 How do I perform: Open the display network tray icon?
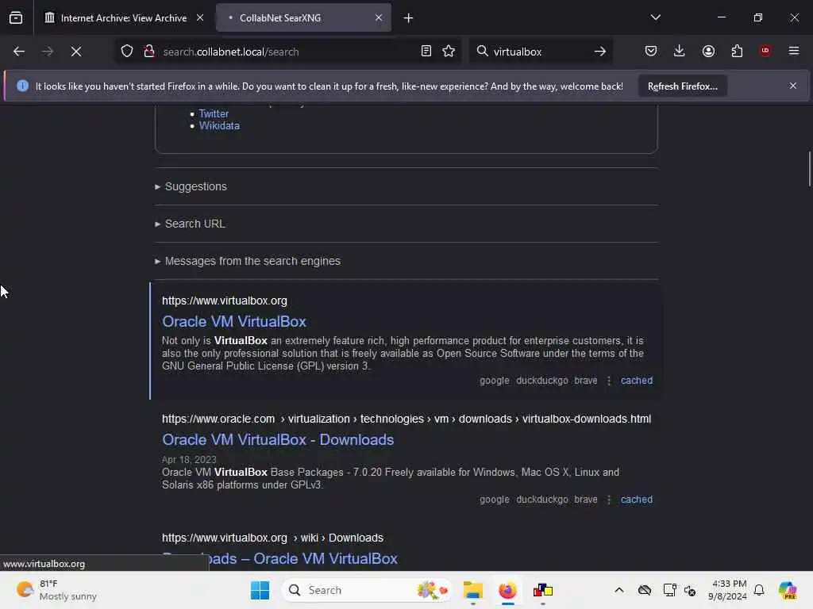669,590
